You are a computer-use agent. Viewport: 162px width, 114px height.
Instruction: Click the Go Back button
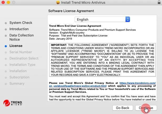[x=123, y=108]
